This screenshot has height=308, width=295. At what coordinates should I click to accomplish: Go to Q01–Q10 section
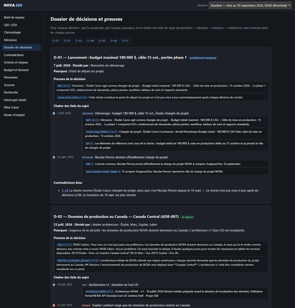click(21, 25)
